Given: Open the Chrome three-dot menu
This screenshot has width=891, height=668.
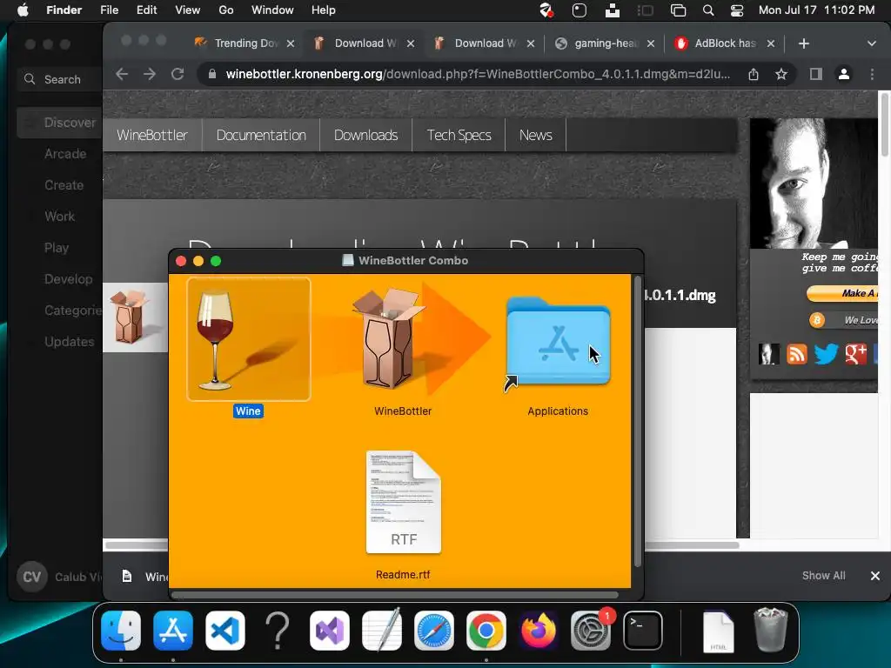Looking at the screenshot, I should click(x=872, y=74).
